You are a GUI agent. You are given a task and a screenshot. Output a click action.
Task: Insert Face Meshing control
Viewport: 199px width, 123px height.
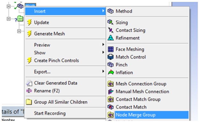(x=148, y=49)
